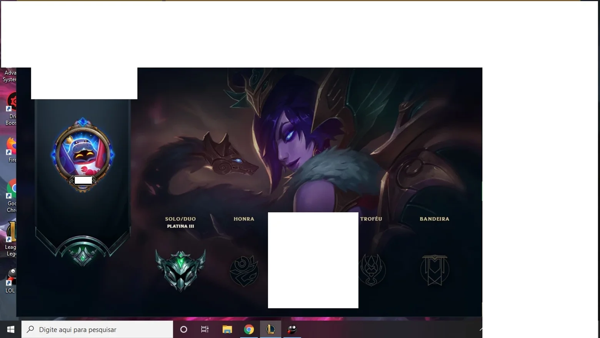Click the PLATINA III rank text

click(x=180, y=226)
